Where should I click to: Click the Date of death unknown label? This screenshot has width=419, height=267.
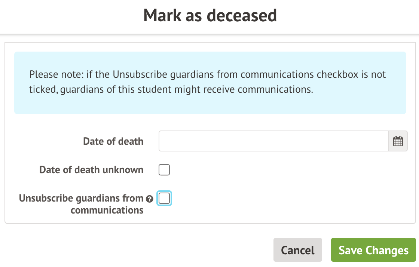pyautogui.click(x=91, y=170)
